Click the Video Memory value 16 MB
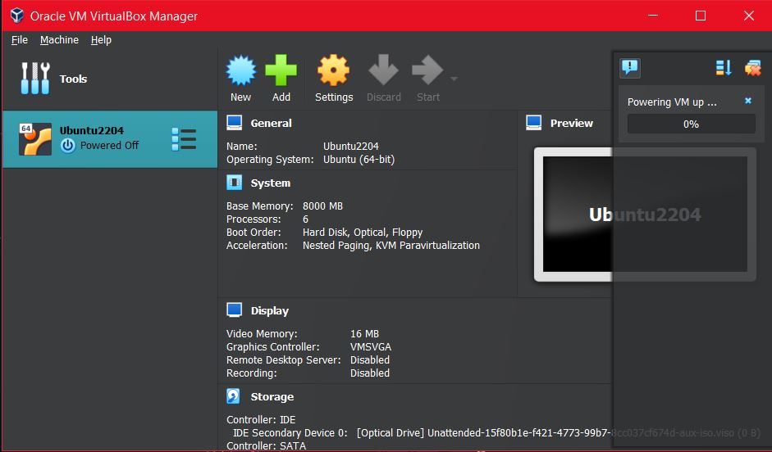The width and height of the screenshot is (772, 452). tap(364, 334)
